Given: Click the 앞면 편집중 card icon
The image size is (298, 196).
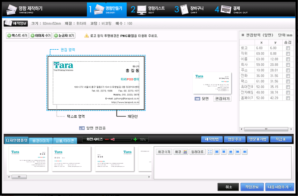Looking at the screenshot, I should [x=82, y=128].
